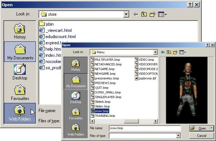Click the right arrow of the horizontal scrollbar
This screenshot has height=141, width=216.
tap(156, 121)
